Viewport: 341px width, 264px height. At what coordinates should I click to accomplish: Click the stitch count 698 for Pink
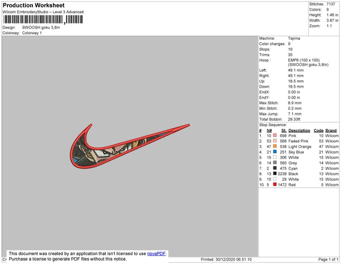click(x=283, y=135)
